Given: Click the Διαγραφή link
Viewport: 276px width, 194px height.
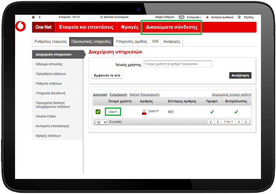Looking at the screenshot, I should click(x=100, y=95).
